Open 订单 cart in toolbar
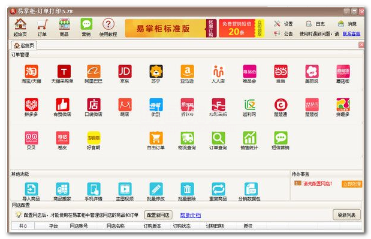This screenshot has width=371, height=239. [x=42, y=27]
